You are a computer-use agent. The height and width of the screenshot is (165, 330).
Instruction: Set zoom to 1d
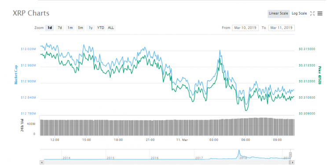click(49, 28)
